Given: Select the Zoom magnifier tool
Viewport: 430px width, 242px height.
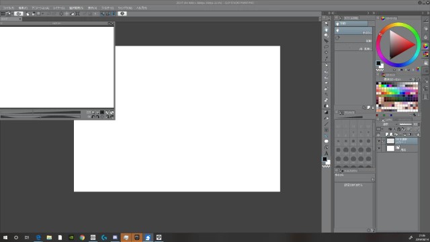Looking at the screenshot, I should 326,24.
